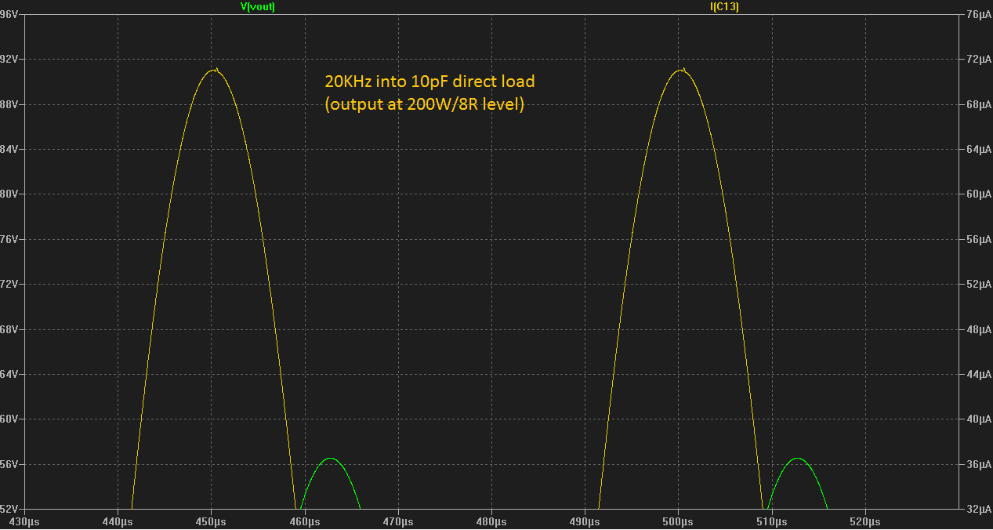
Task: Click the 32µA right axis label
Action: coord(979,509)
